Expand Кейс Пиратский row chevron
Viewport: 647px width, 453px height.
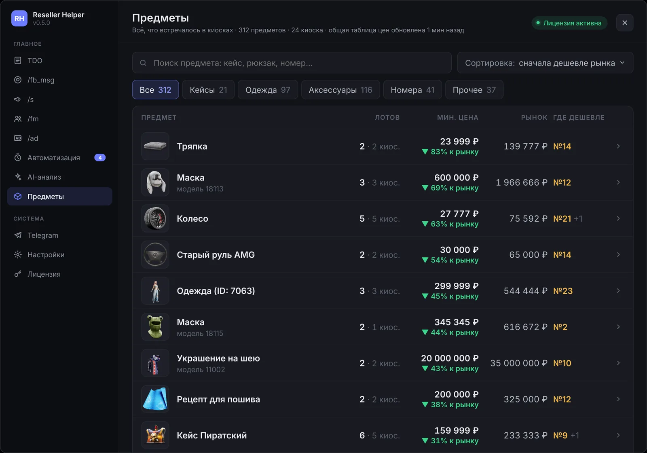click(618, 435)
